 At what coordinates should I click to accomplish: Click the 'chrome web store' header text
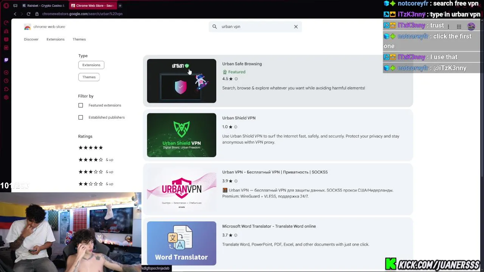49,27
